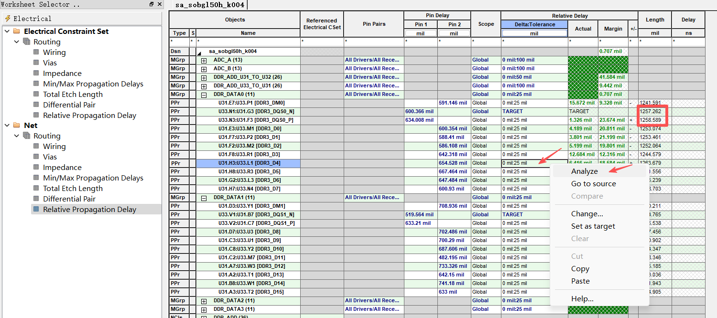Viewport: 717px width, 318px height.
Task: Click the Scope column header
Action: pyautogui.click(x=486, y=24)
